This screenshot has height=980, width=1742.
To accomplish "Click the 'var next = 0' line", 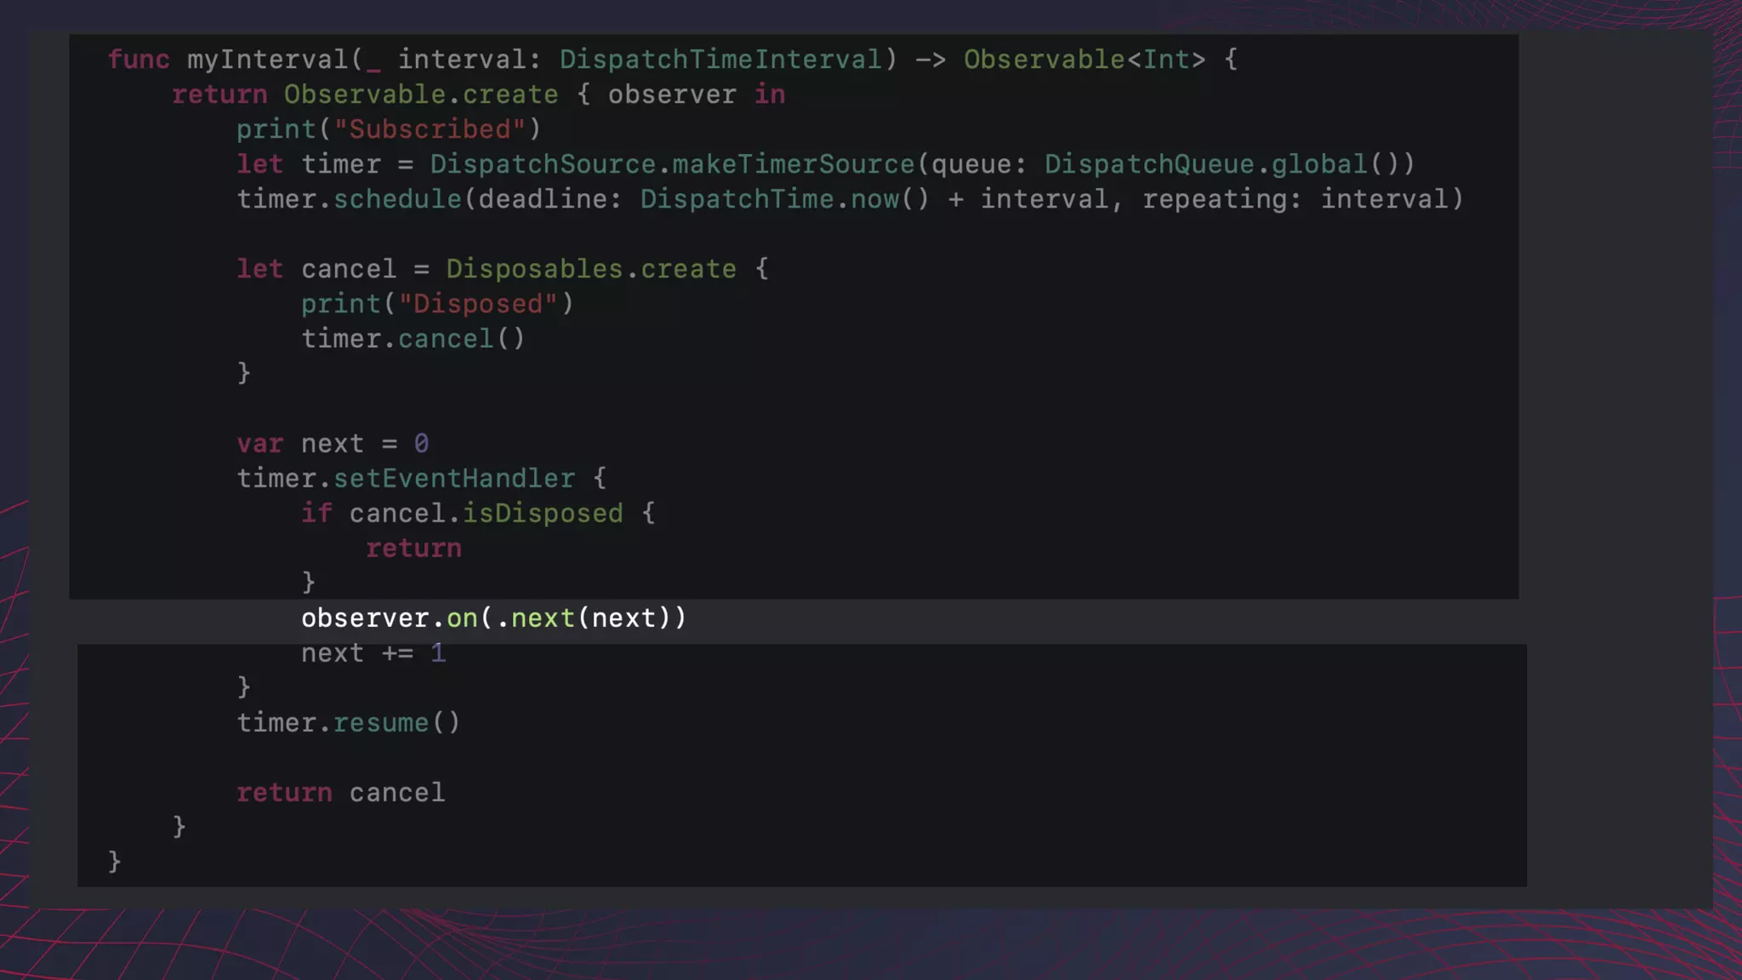I will click(x=333, y=443).
